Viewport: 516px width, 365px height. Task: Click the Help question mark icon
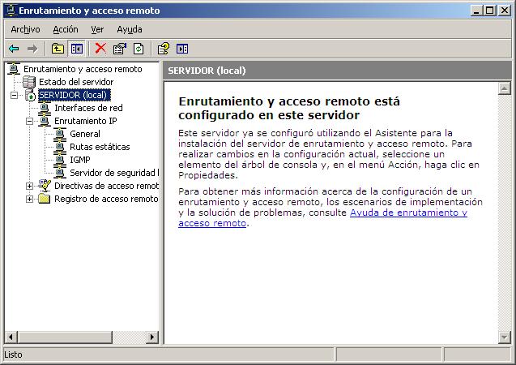[163, 49]
